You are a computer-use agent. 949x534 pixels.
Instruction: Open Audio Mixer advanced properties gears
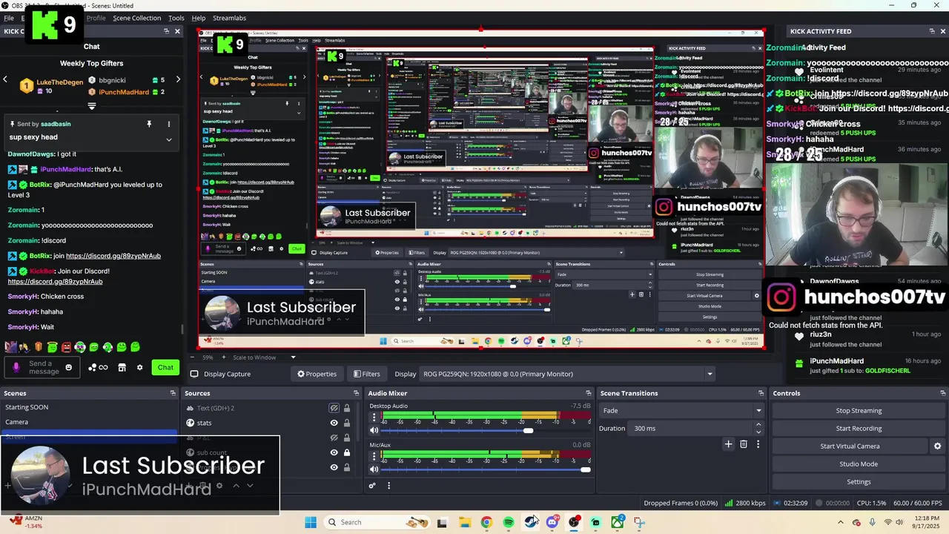372,486
